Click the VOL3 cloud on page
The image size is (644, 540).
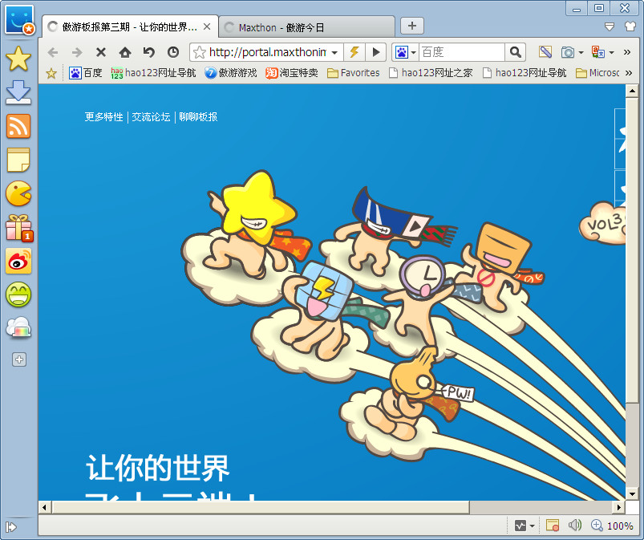click(603, 223)
